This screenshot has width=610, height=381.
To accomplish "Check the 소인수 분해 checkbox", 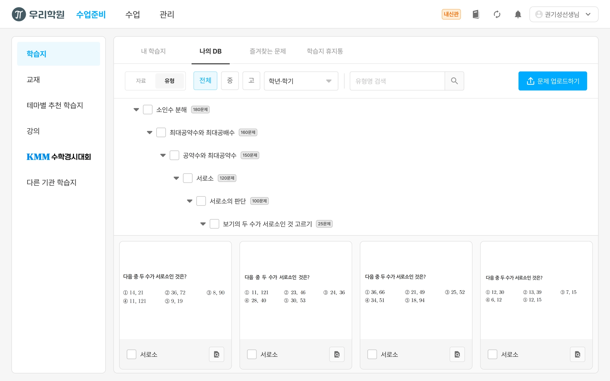I will tap(148, 110).
